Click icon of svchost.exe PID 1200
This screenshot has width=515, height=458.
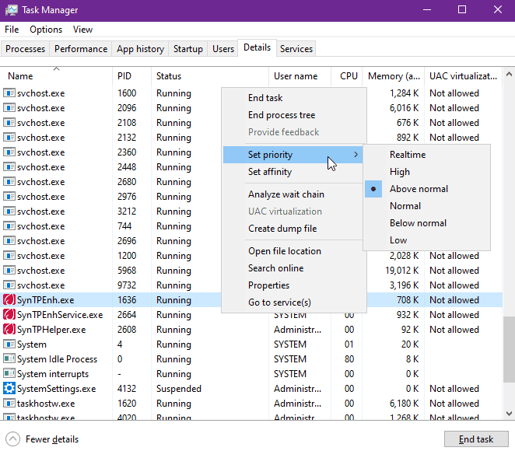(x=9, y=255)
